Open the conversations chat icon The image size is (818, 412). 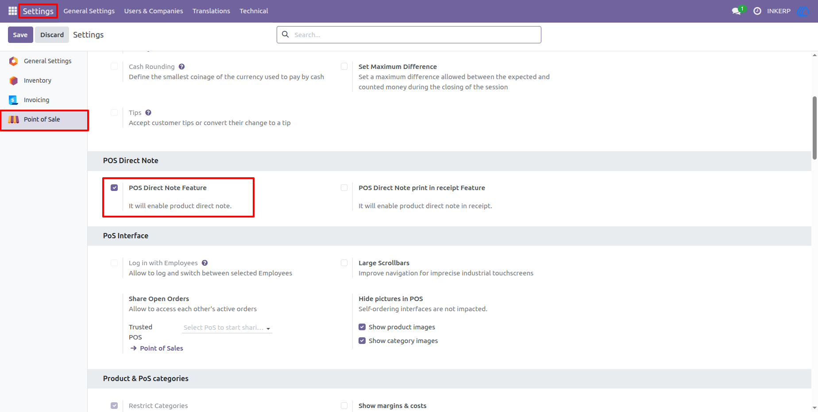pos(737,11)
